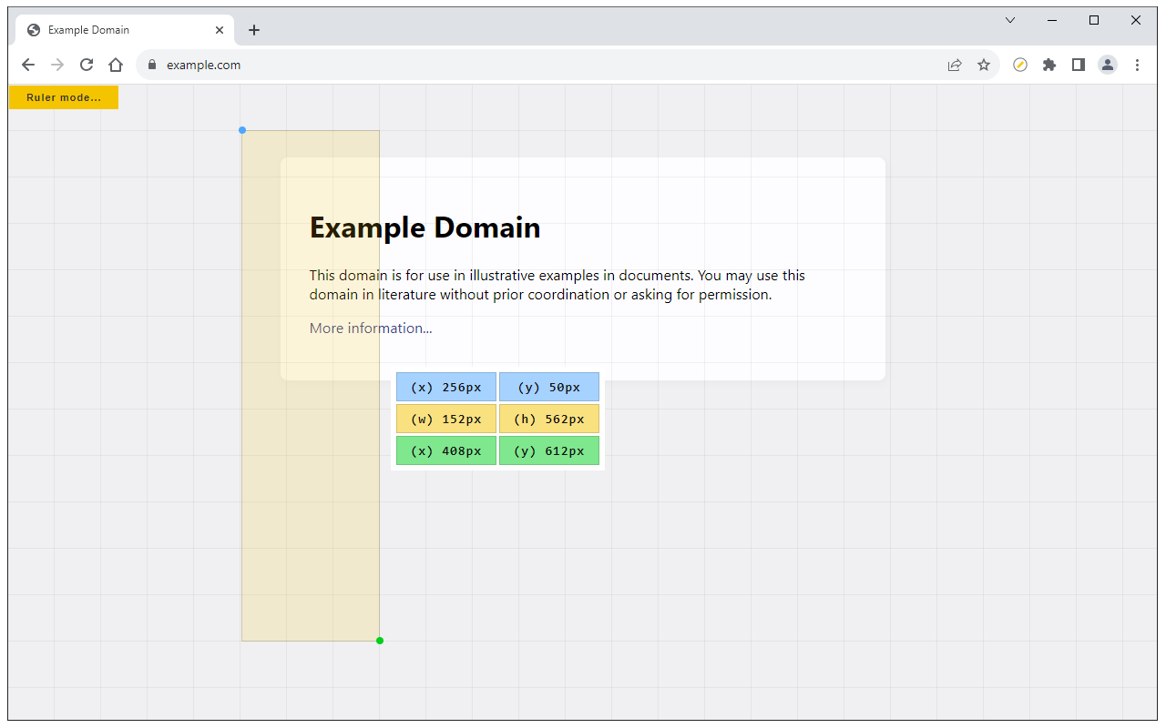Bookmark this page with the star icon
The height and width of the screenshot is (728, 1166).
(984, 65)
